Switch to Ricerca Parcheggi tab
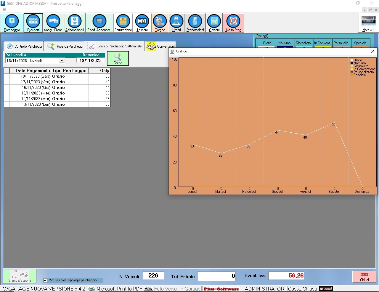 pyautogui.click(x=66, y=46)
